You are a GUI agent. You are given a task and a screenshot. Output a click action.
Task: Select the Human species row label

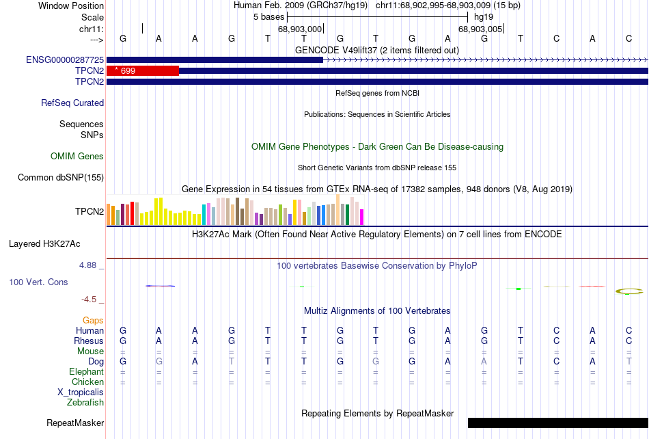point(89,330)
